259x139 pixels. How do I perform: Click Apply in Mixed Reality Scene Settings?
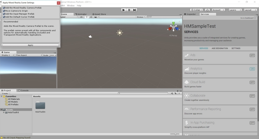pyautogui.click(x=30, y=45)
